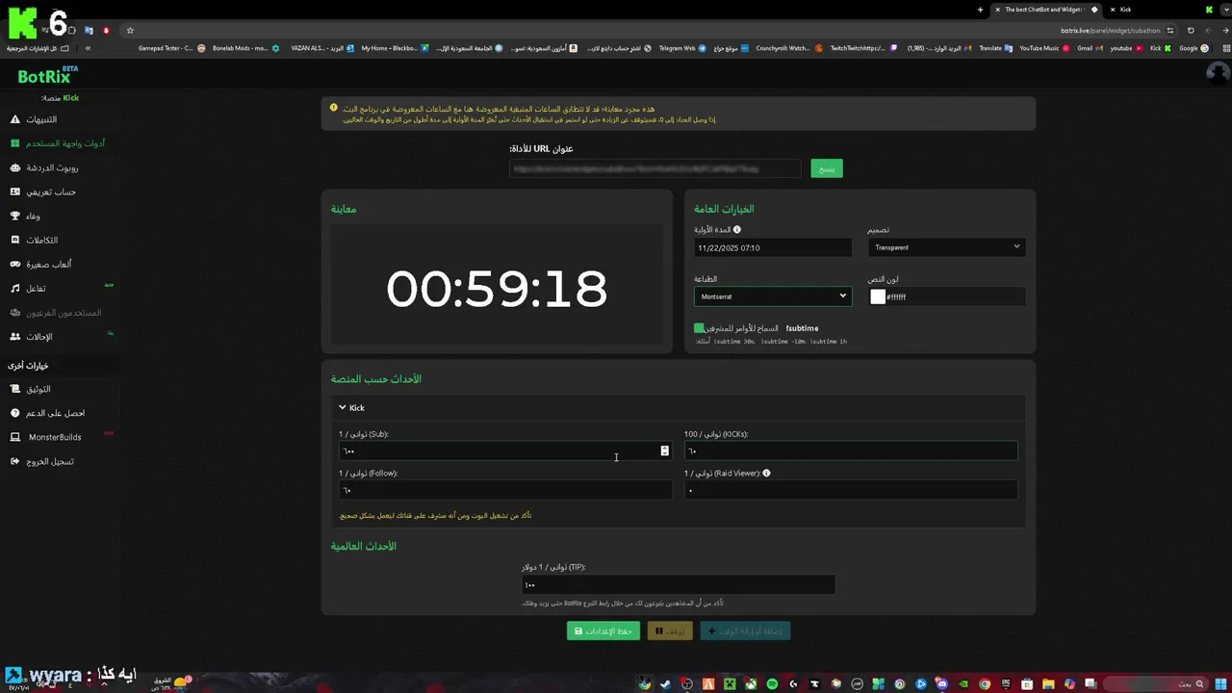Open the Bonelab Mods bookmark
1232x693 pixels.
(x=246, y=48)
